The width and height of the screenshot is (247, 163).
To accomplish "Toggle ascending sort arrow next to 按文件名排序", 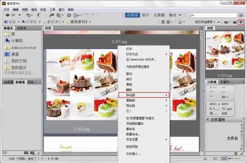I will [x=219, y=22].
